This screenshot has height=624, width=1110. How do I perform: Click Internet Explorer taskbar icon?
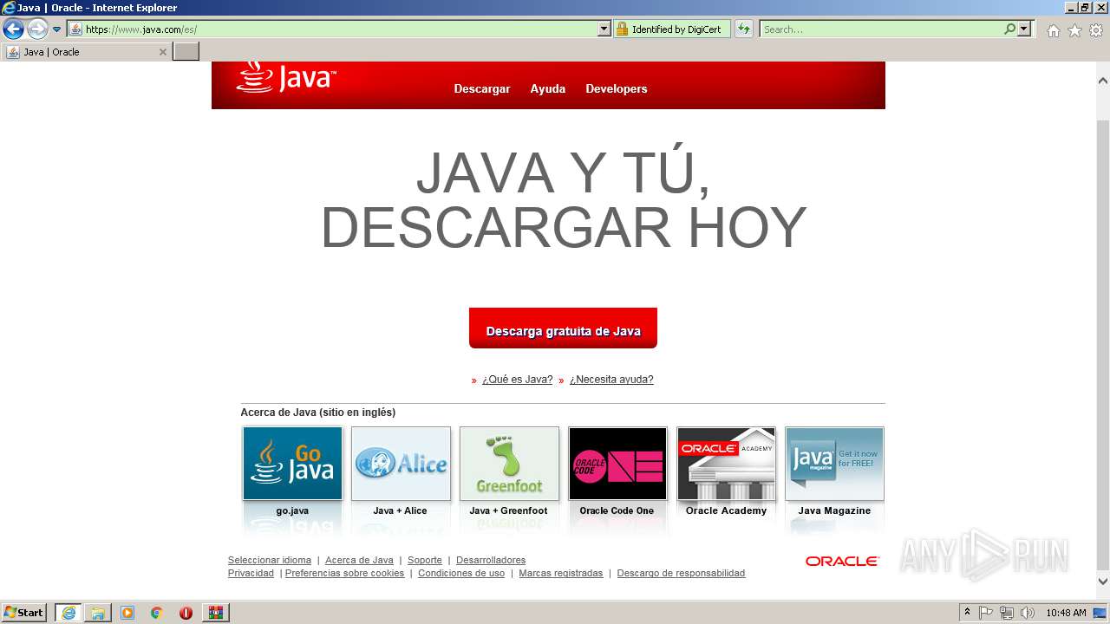point(68,613)
